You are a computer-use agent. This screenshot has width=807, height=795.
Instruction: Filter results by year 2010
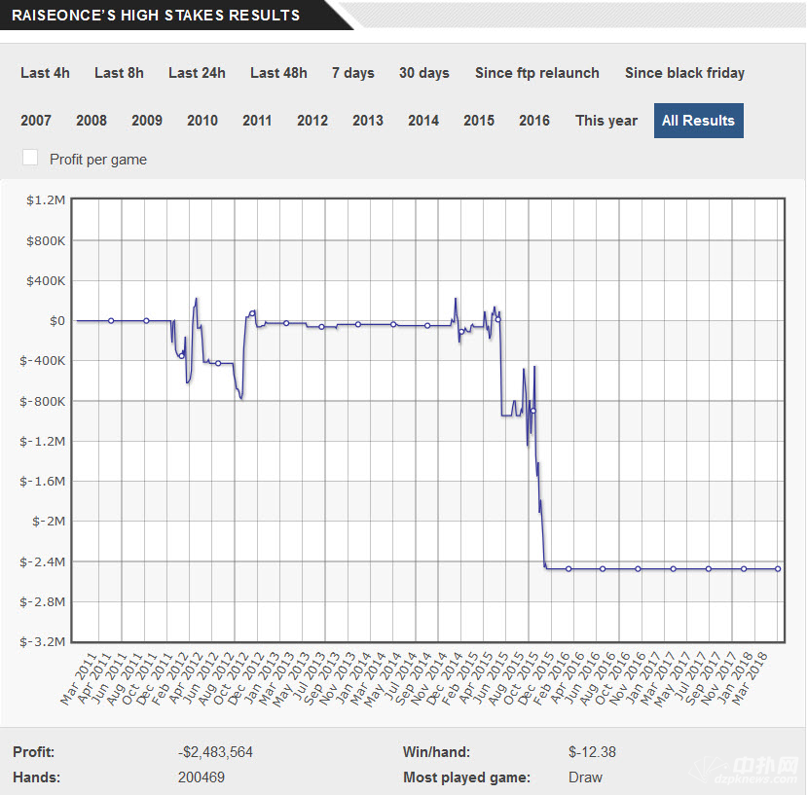point(202,121)
